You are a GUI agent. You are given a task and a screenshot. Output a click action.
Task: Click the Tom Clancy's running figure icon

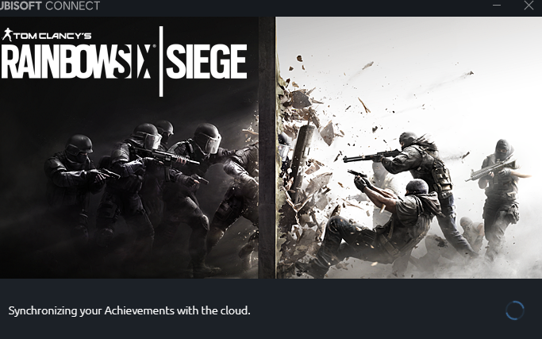point(7,35)
